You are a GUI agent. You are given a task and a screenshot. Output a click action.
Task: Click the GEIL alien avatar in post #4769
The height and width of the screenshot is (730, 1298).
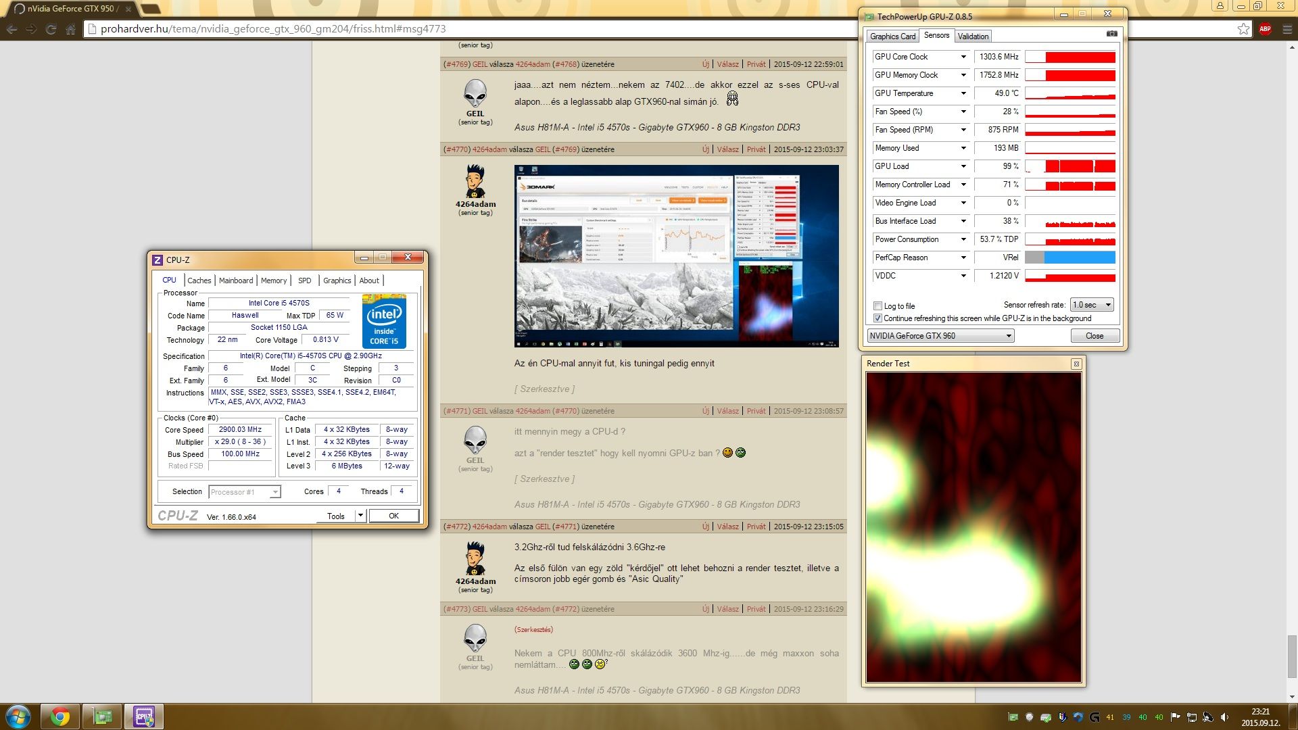475,93
